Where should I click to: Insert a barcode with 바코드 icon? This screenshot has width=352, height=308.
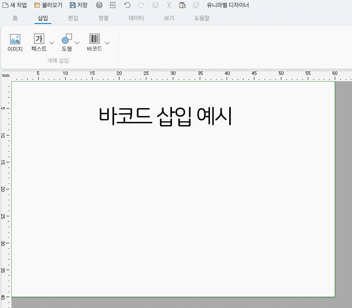click(95, 42)
